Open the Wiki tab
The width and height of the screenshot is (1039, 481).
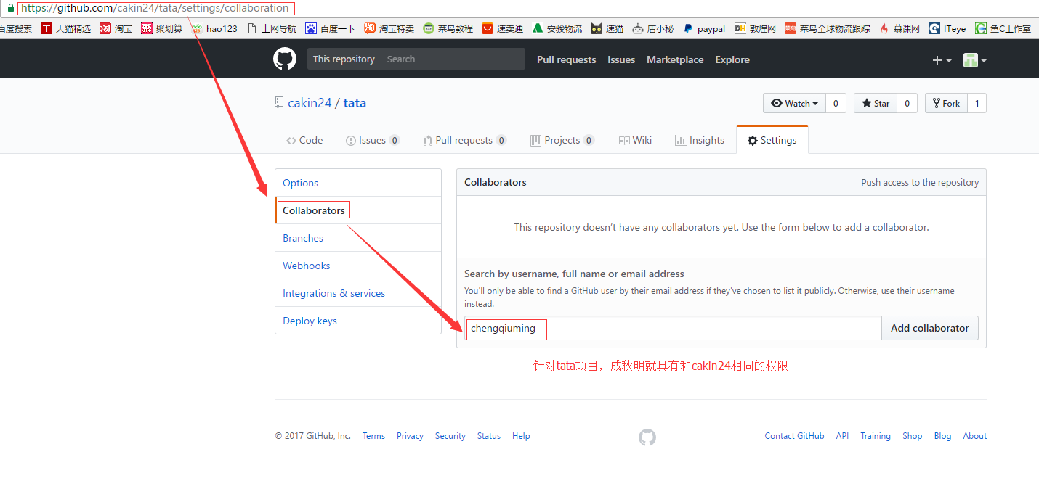[x=636, y=140]
